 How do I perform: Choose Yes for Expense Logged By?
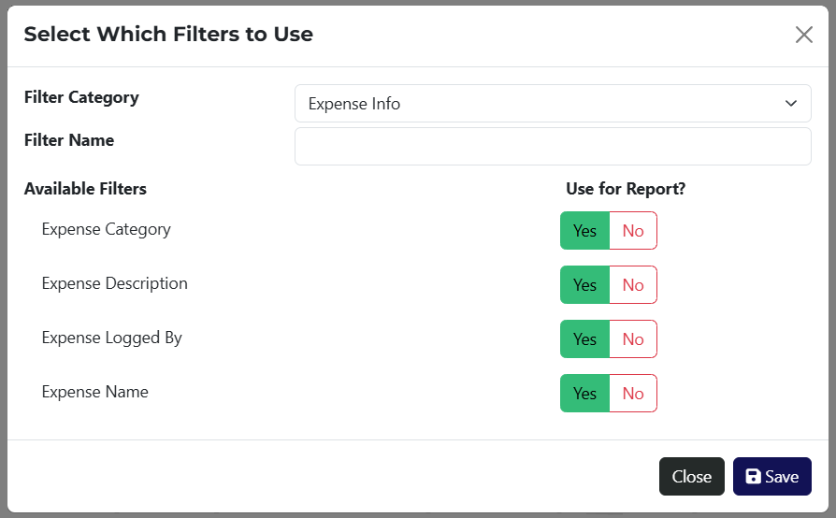click(x=584, y=339)
